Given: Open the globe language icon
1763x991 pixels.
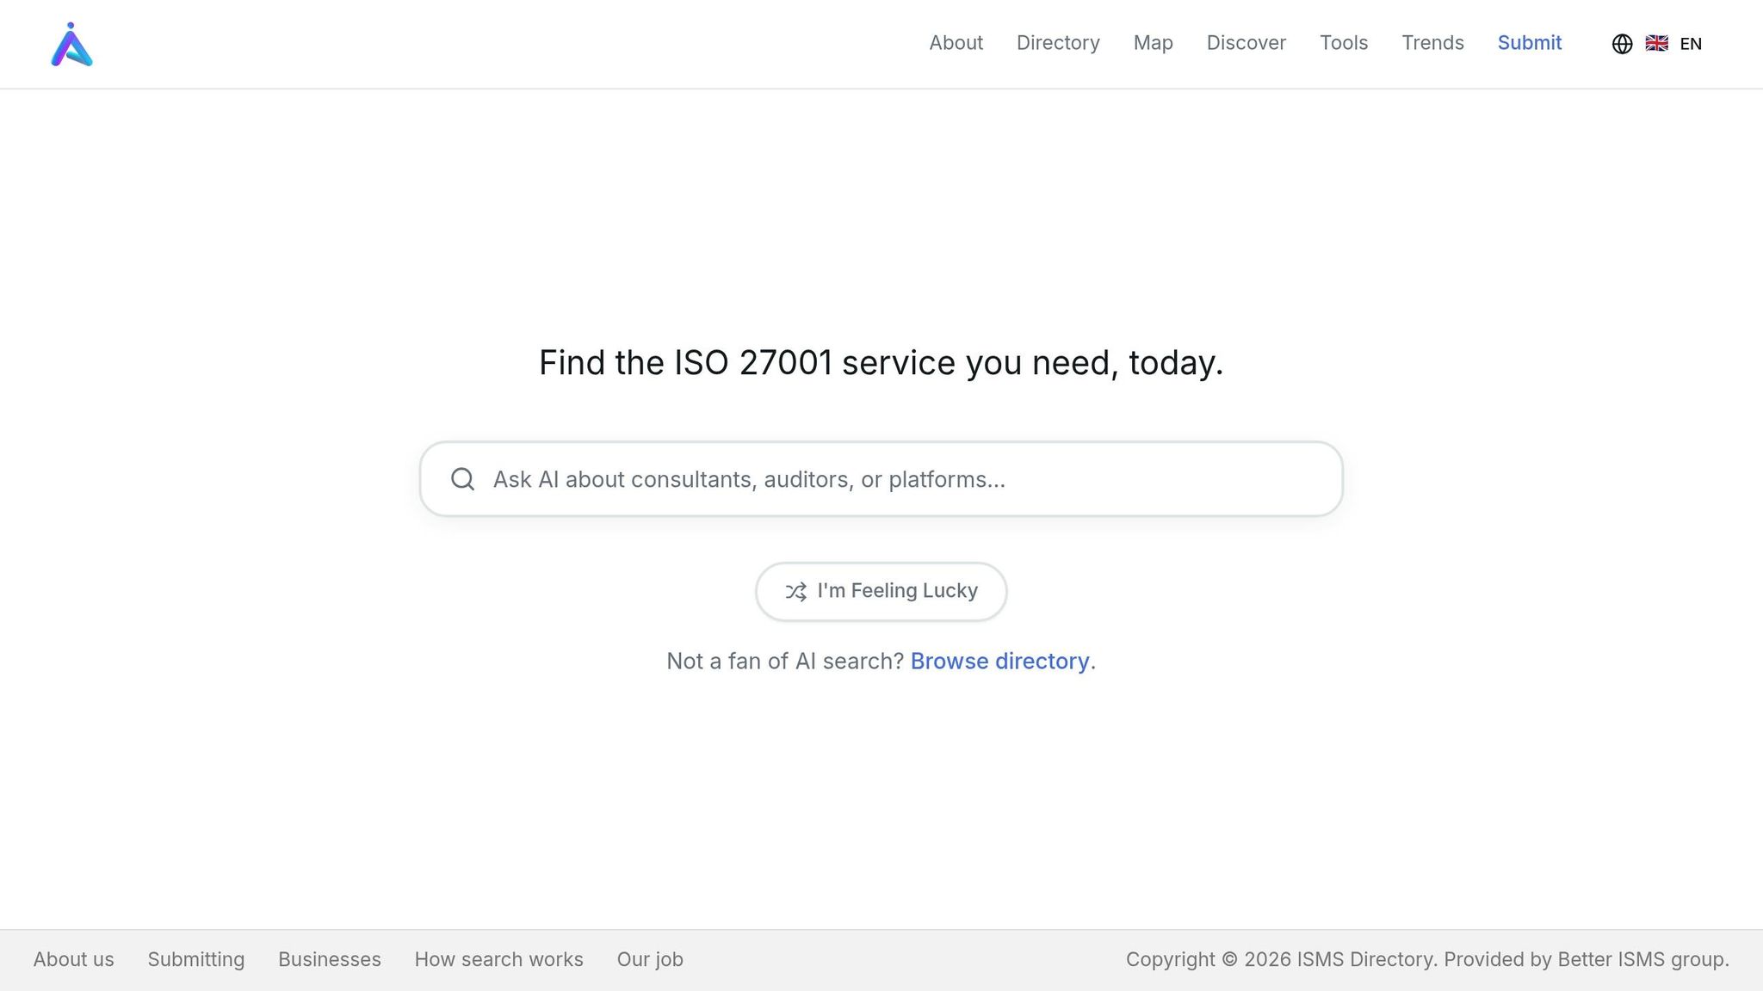Looking at the screenshot, I should [x=1622, y=43].
